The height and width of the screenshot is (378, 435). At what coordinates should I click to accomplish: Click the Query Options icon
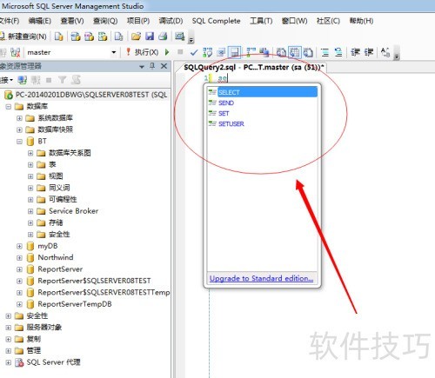click(221, 52)
